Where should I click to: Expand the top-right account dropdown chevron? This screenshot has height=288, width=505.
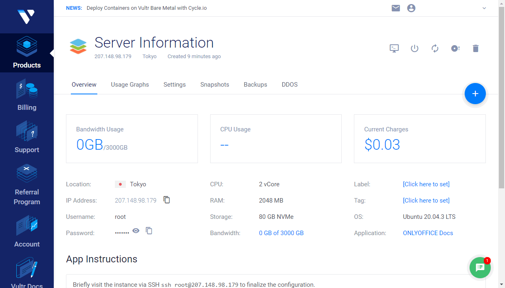[484, 8]
